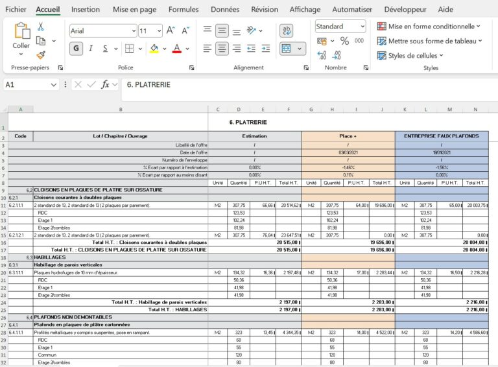Click the percent style icon
The width and height of the screenshot is (498, 367).
click(344, 41)
